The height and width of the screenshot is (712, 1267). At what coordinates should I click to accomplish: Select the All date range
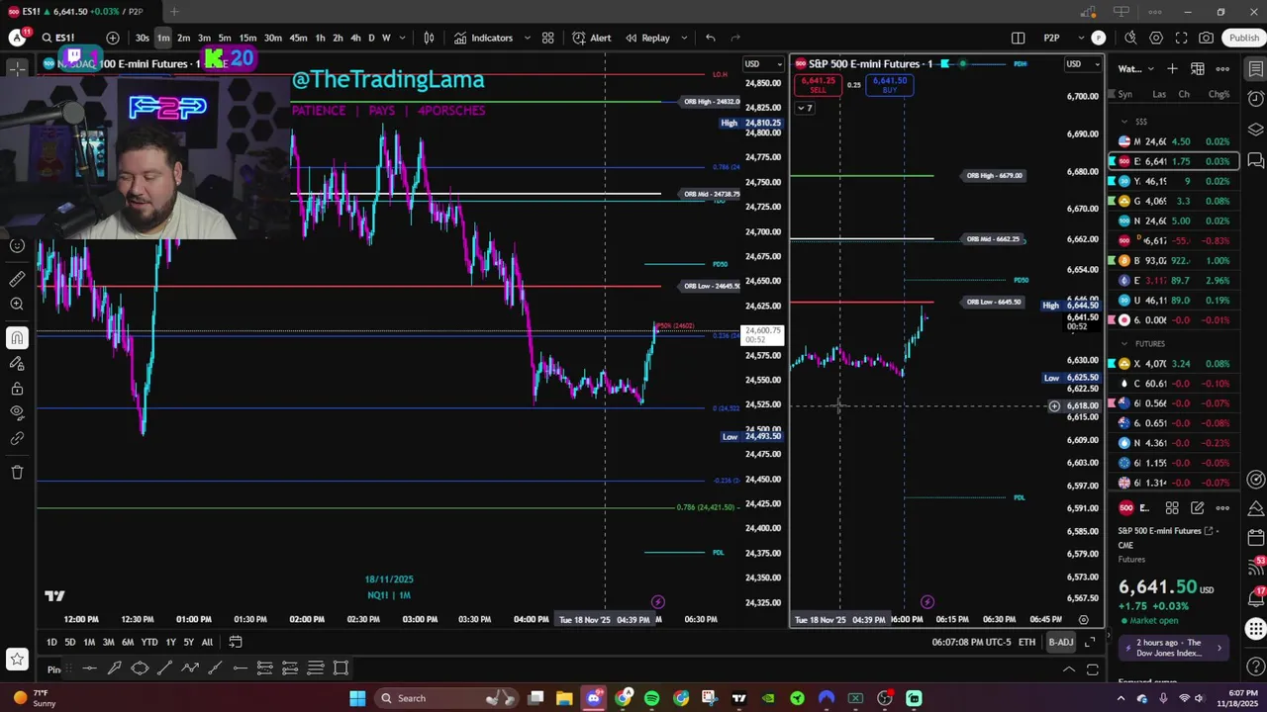[x=207, y=642]
